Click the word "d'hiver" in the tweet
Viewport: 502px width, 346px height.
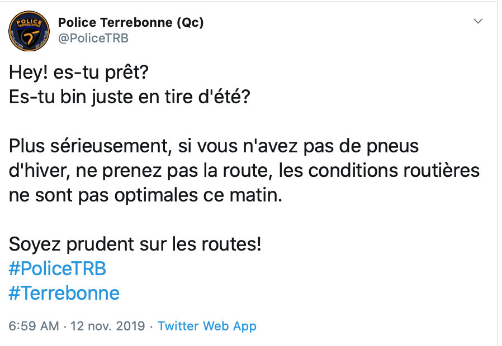pos(39,171)
